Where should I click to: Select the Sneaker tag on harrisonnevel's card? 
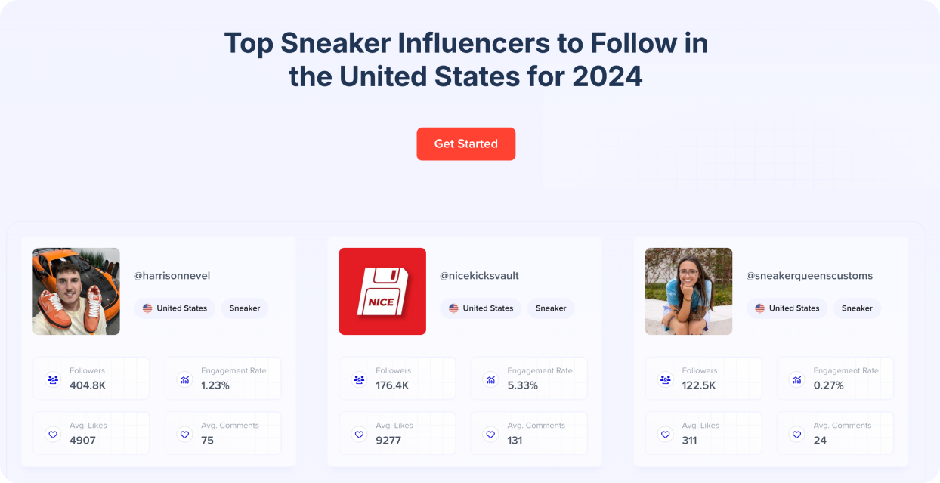(x=245, y=308)
